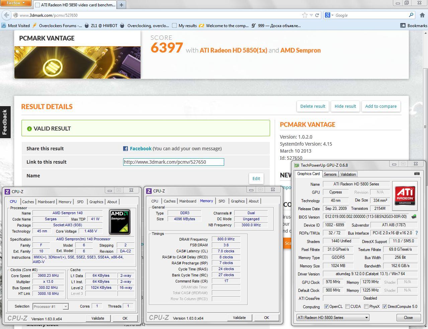The image size is (428, 329).
Task: Click the ATI Radeon logo in GPU-Z
Action: pyautogui.click(x=405, y=196)
